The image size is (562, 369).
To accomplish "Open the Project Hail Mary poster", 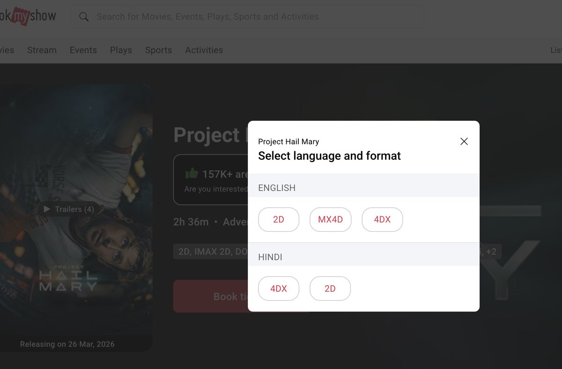I will point(76,218).
